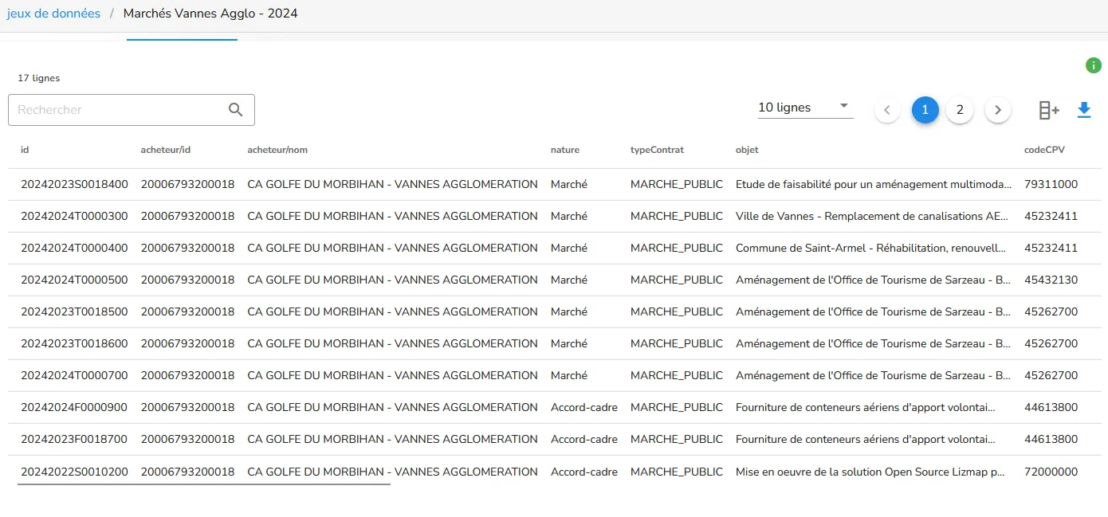Open the column selection icon
The width and height of the screenshot is (1108, 517).
pos(1049,111)
